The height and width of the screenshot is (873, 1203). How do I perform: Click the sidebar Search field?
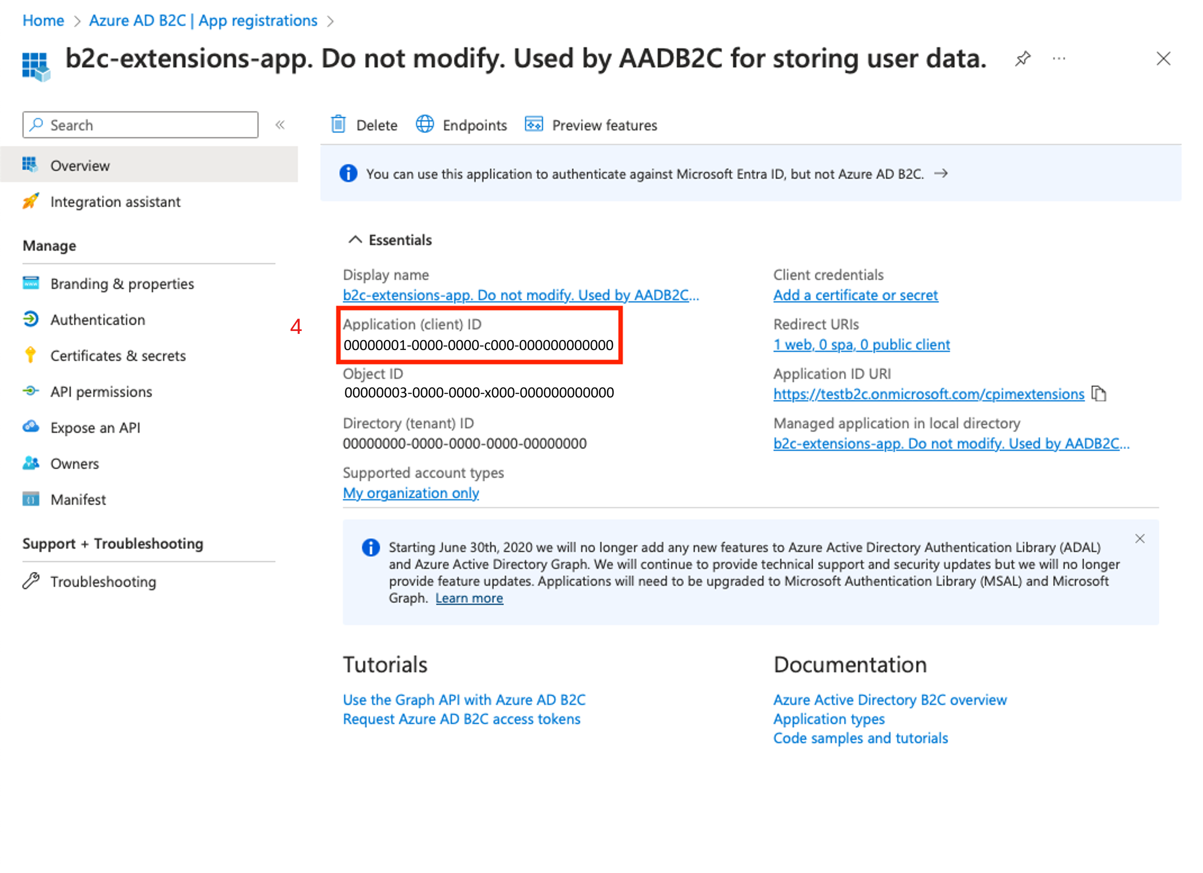point(141,125)
